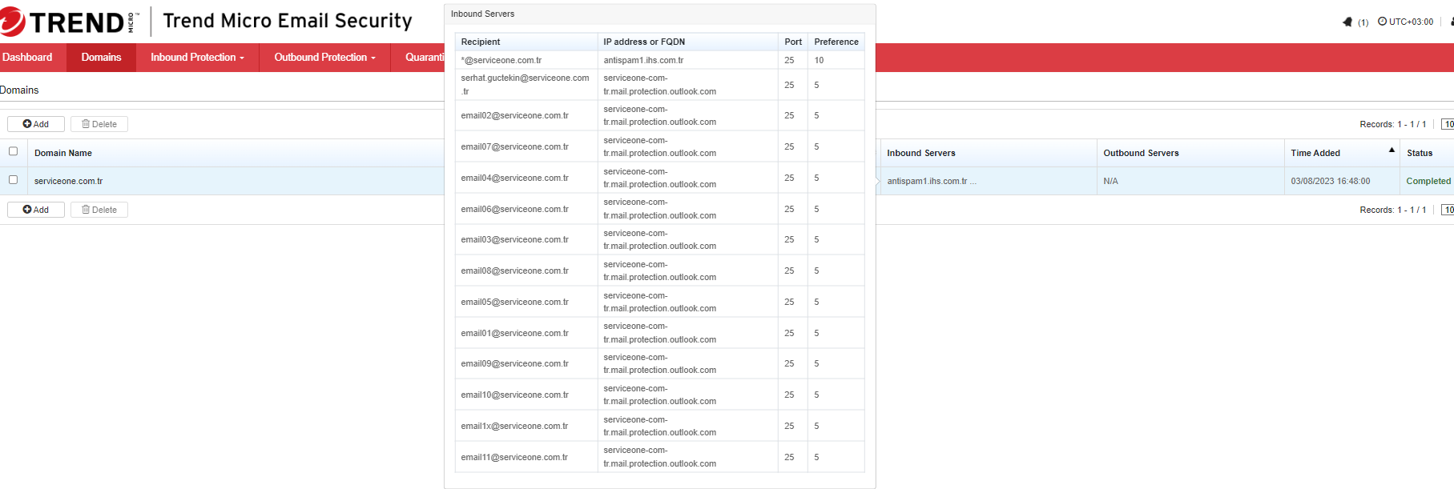1454x489 pixels.
Task: Check the box for the serviceone.com.tr row
Action: 13,180
